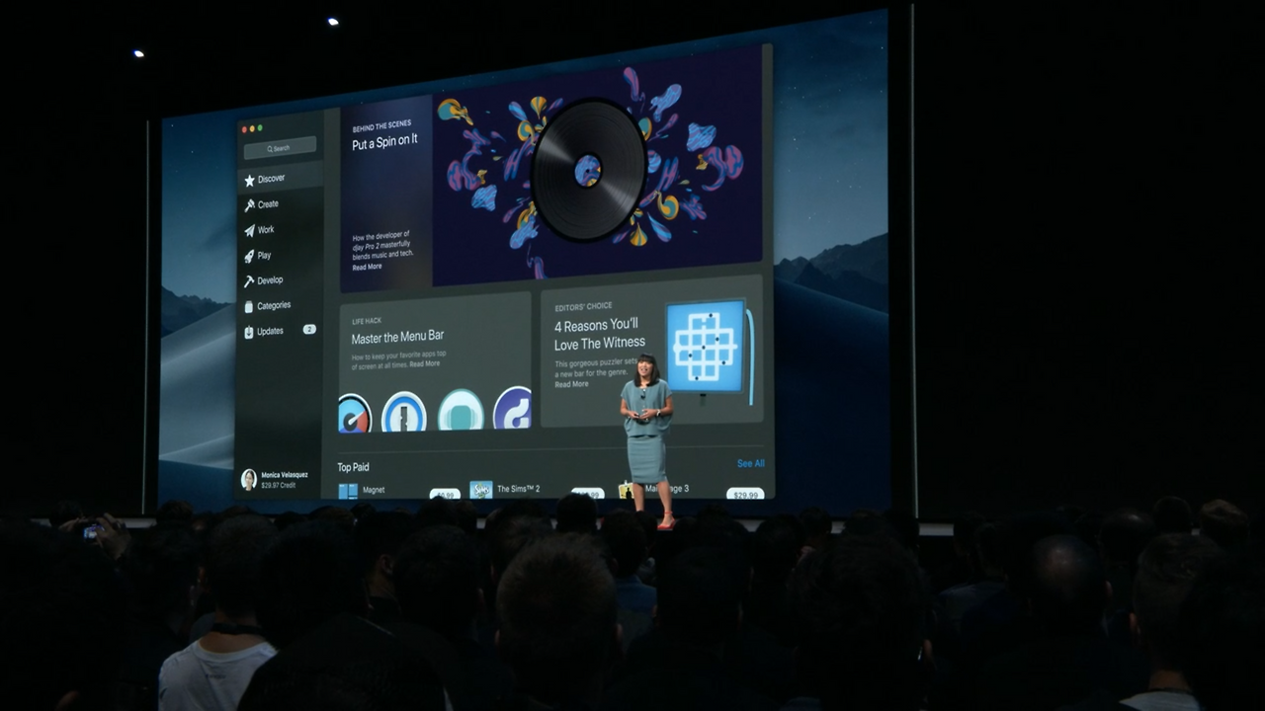This screenshot has height=711, width=1265.
Task: Click Read More in the Life Hack card
Action: pos(425,363)
